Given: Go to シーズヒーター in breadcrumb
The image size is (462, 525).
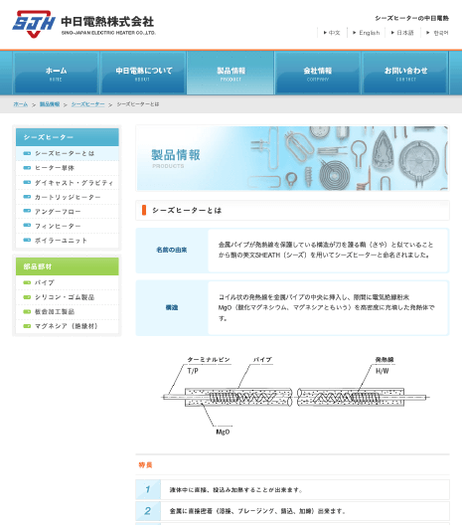Looking at the screenshot, I should 88,104.
